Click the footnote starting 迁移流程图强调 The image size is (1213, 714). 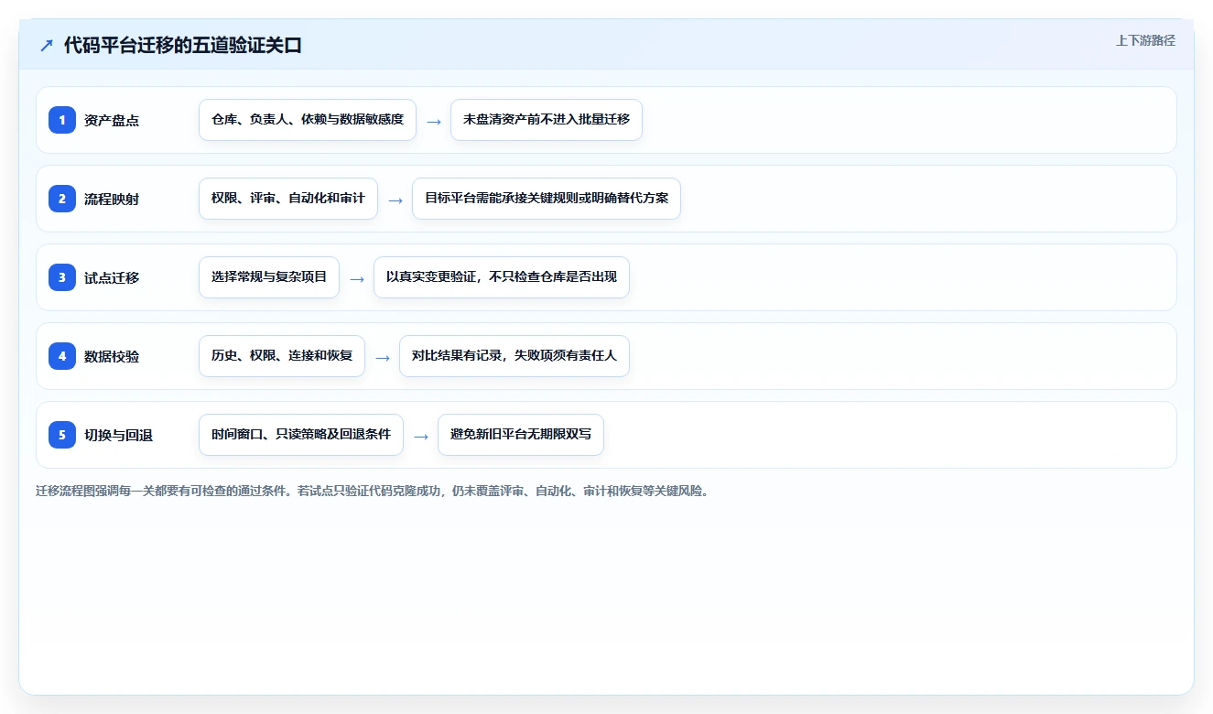(373, 491)
